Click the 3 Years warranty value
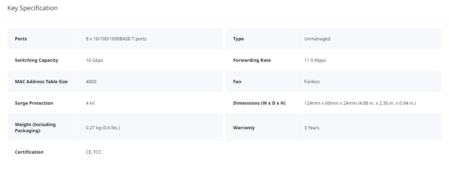Image resolution: width=449 pixels, height=177 pixels. [x=312, y=128]
